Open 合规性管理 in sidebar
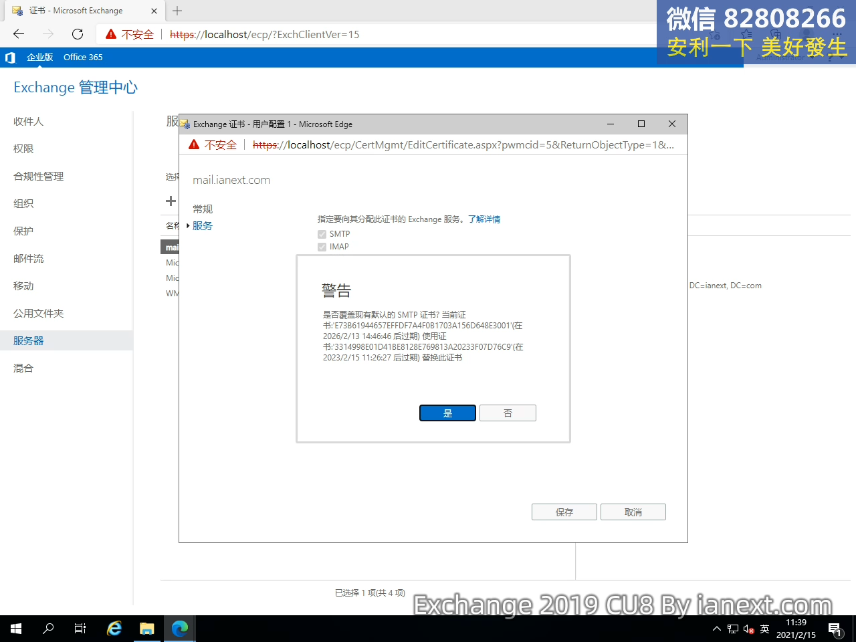The height and width of the screenshot is (642, 856). pyautogui.click(x=39, y=176)
